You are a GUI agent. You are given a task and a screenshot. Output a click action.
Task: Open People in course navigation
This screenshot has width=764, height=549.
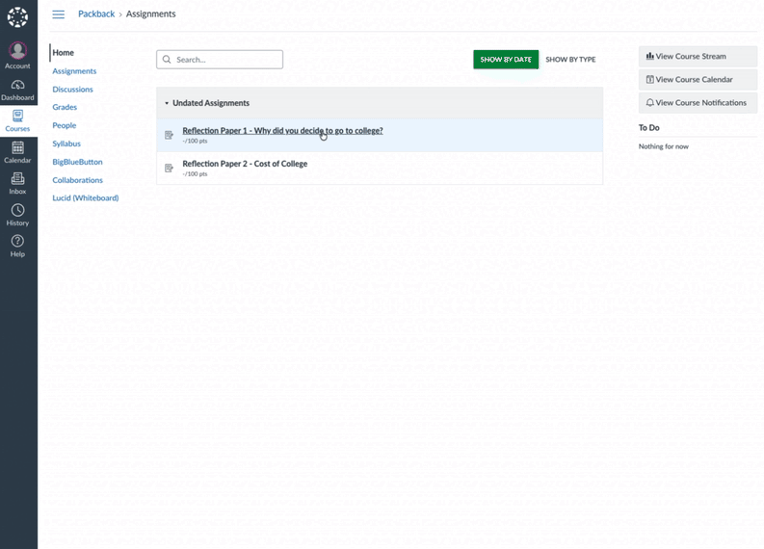[65, 125]
